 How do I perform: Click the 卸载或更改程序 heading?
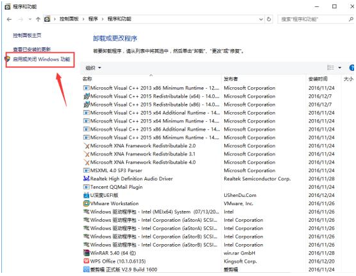coord(115,38)
